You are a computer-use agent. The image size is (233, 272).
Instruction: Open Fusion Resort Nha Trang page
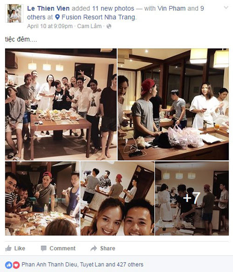pos(98,17)
